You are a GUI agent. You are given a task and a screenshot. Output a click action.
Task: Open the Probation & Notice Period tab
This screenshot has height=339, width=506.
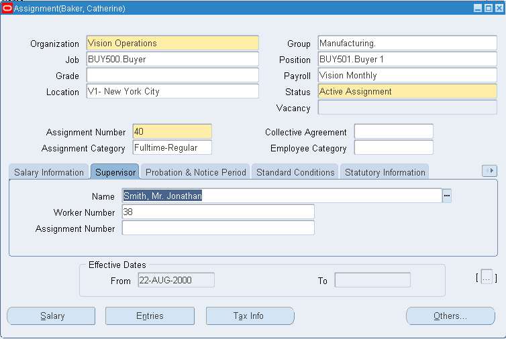[195, 172]
